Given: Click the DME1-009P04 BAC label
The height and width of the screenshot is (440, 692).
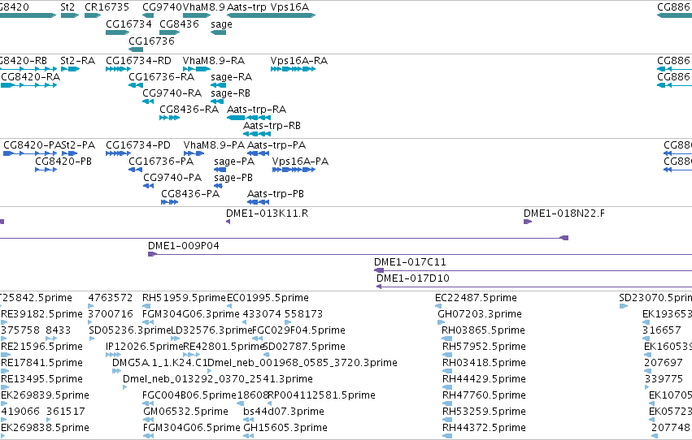Looking at the screenshot, I should (x=184, y=246).
